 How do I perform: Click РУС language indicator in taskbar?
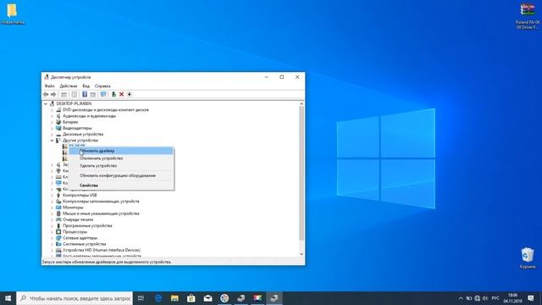tap(495, 298)
